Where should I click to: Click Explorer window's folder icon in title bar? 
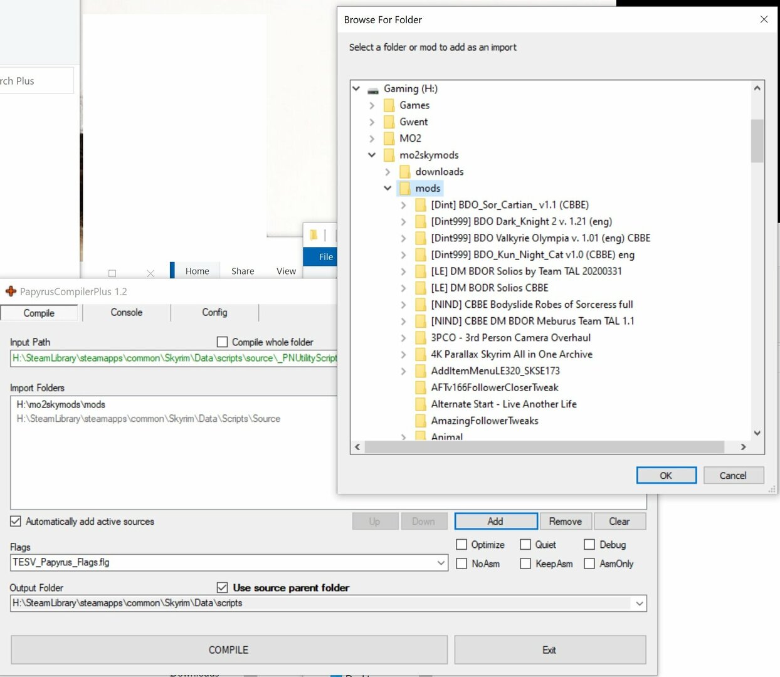coord(314,235)
